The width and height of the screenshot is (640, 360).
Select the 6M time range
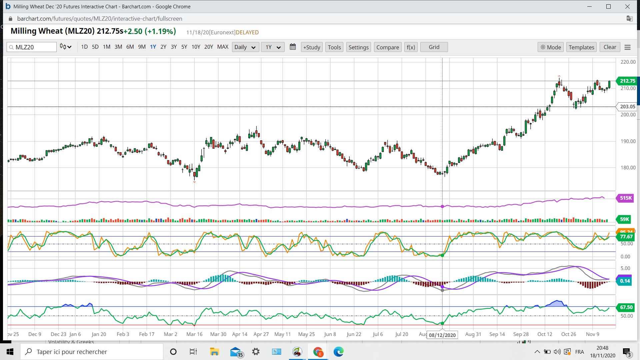pos(130,47)
